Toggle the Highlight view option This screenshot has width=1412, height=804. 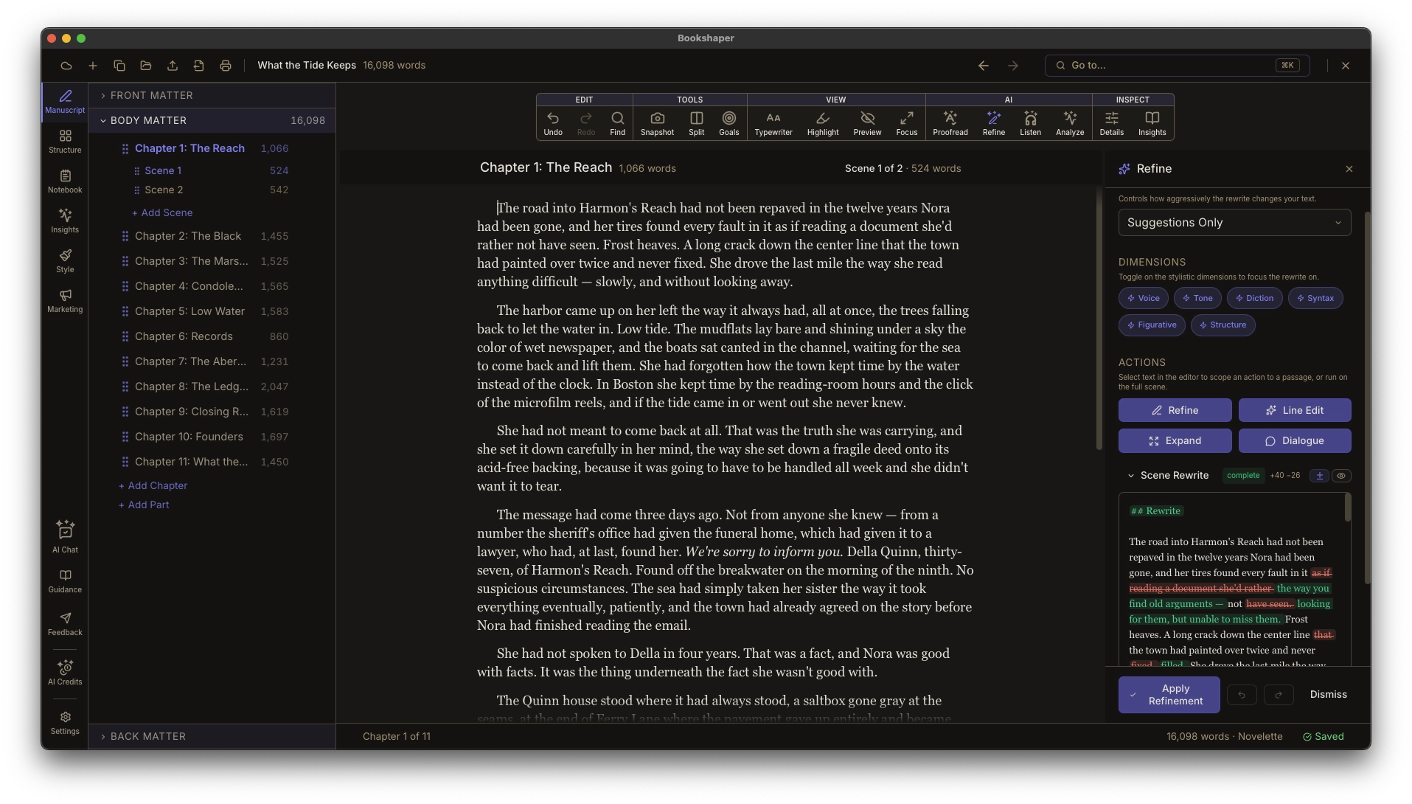coord(823,123)
